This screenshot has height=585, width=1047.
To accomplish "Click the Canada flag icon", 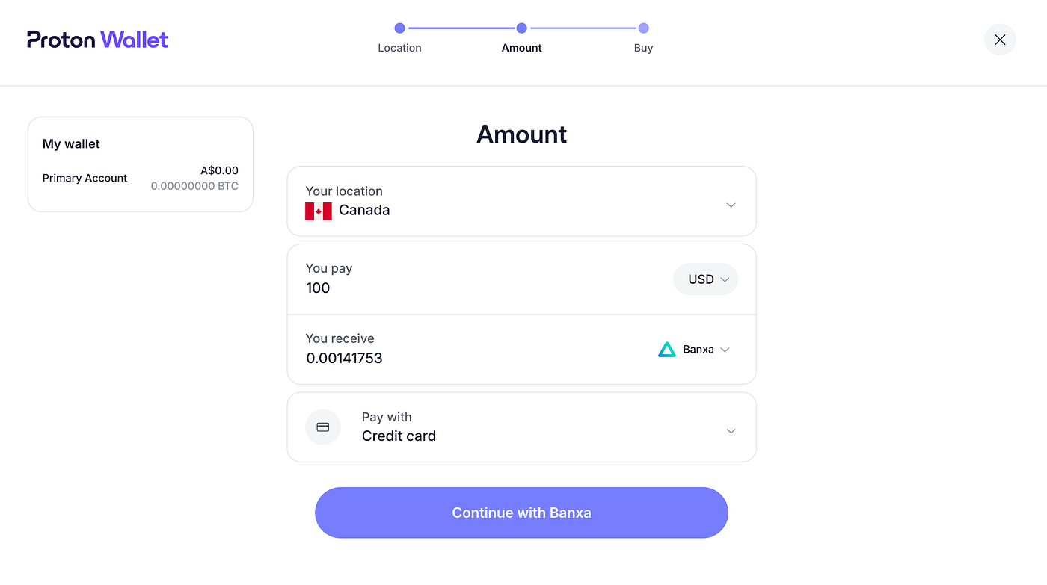I will click(x=319, y=211).
